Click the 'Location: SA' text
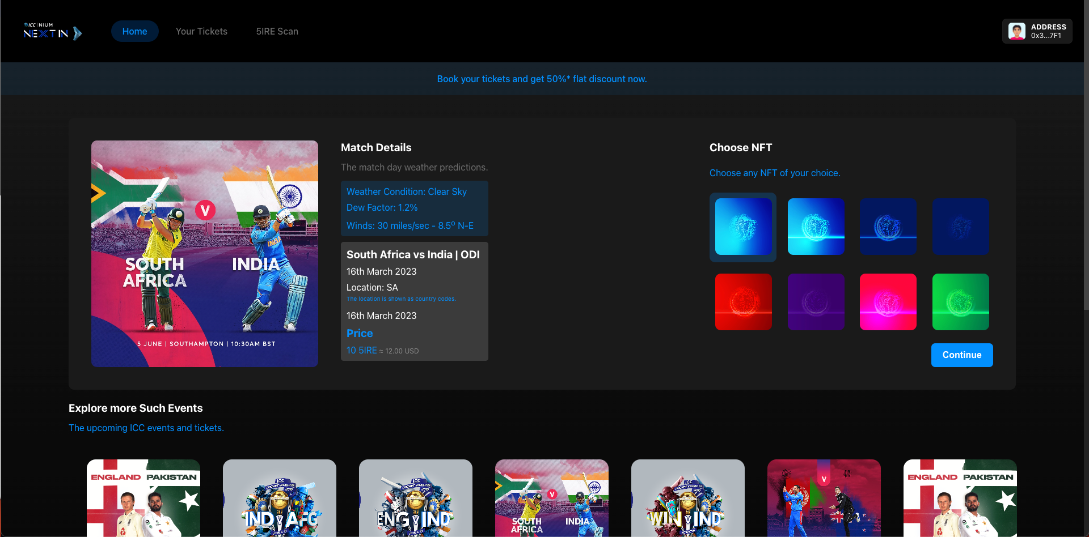 372,288
